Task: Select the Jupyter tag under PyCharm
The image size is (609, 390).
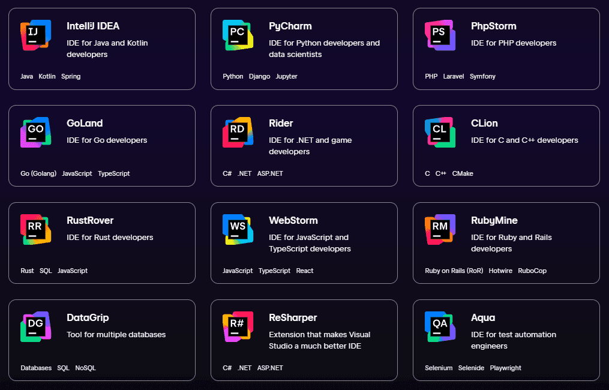Action: tap(286, 77)
